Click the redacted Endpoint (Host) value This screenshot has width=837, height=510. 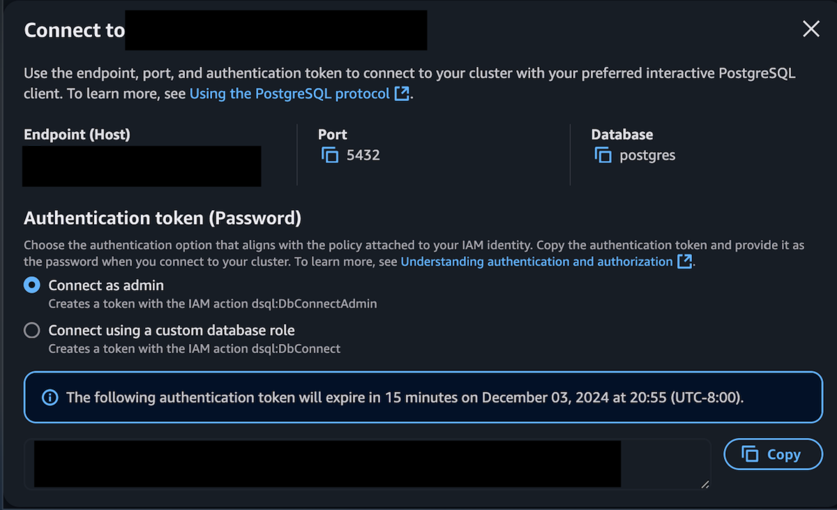point(142,166)
